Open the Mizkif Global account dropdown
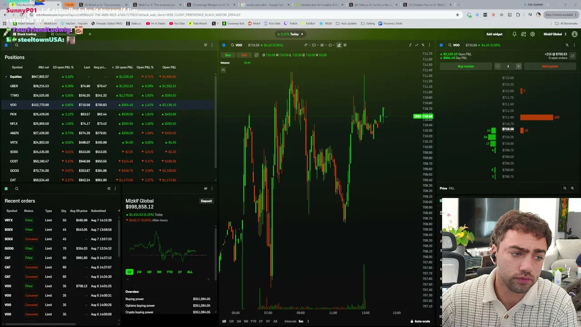This screenshot has height=327, width=581. (x=555, y=34)
